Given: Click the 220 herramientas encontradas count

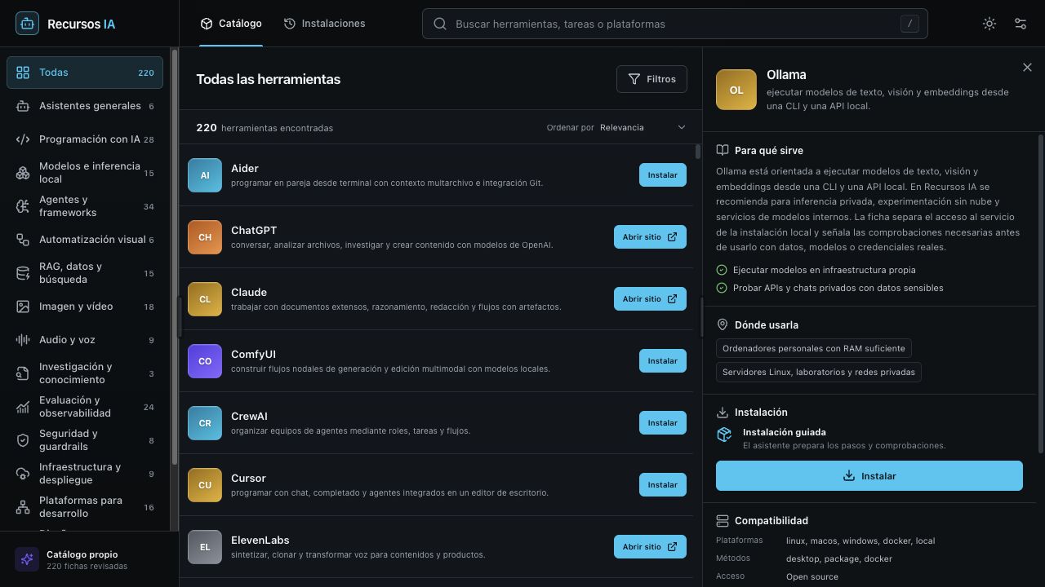Looking at the screenshot, I should [265, 128].
